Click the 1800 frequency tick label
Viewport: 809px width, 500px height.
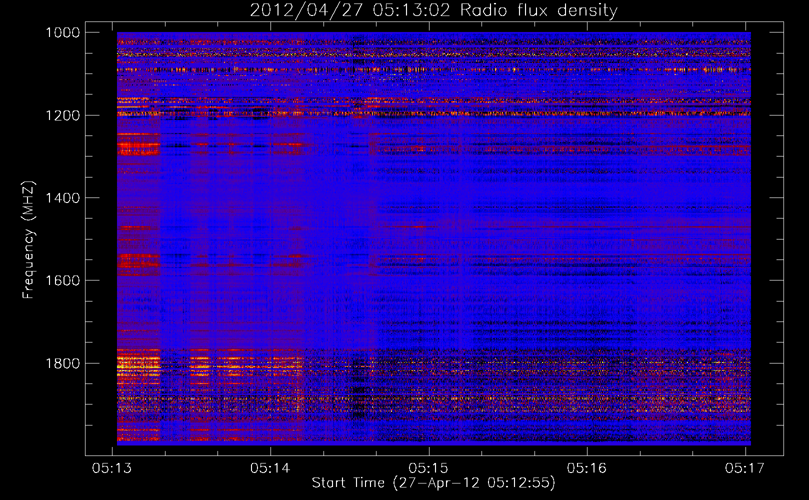point(62,363)
